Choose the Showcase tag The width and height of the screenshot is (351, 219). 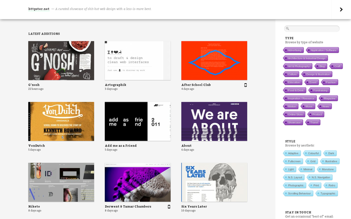tap(293, 123)
